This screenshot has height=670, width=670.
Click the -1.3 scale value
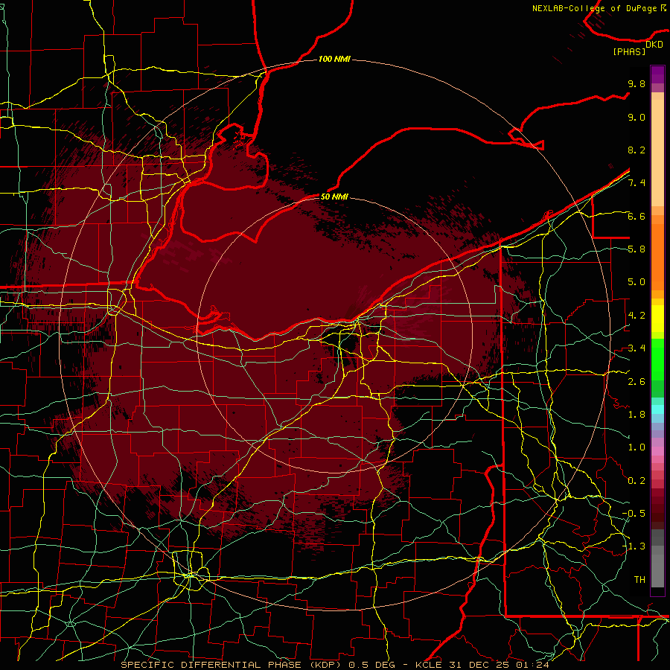pos(634,546)
